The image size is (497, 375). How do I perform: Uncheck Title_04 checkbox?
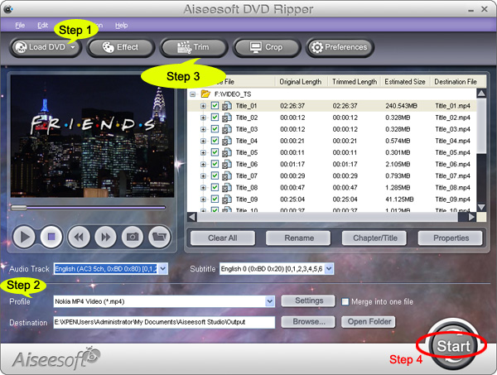click(x=215, y=141)
